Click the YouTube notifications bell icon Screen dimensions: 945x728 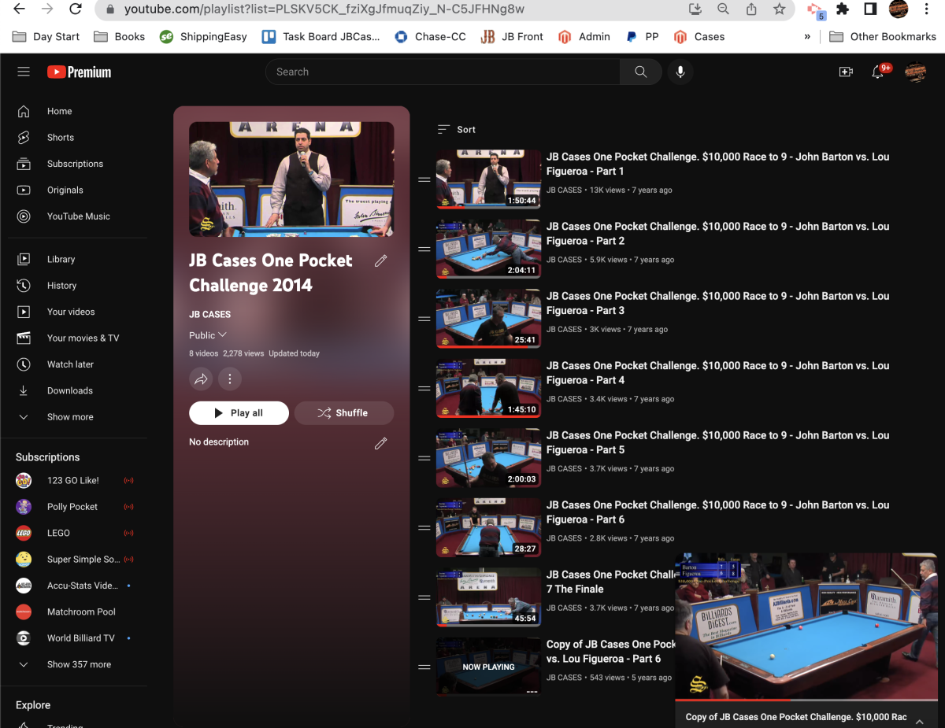pyautogui.click(x=877, y=72)
